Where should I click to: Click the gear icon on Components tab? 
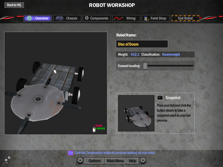(87, 18)
